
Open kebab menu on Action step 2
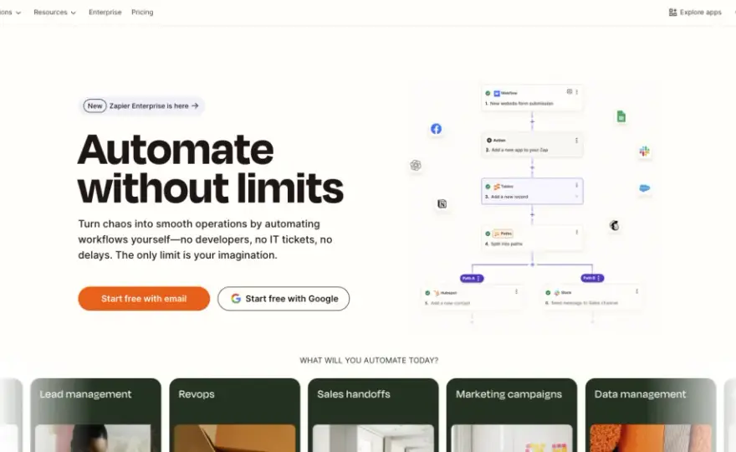pyautogui.click(x=577, y=140)
